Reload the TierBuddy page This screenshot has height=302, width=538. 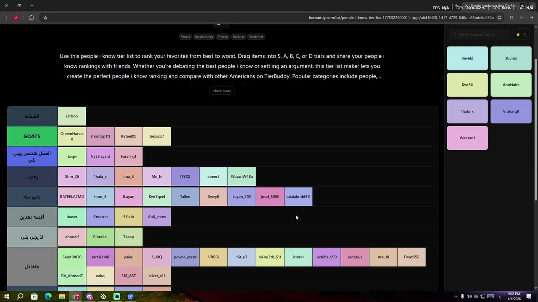tap(512, 18)
